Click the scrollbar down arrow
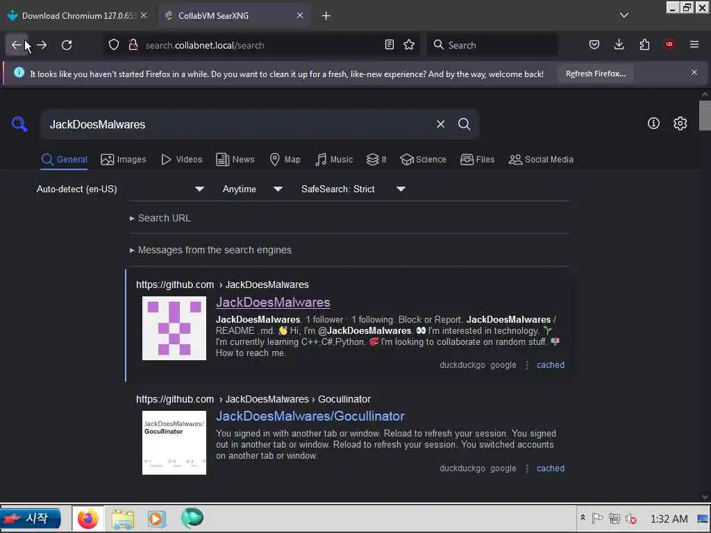 pyautogui.click(x=705, y=496)
